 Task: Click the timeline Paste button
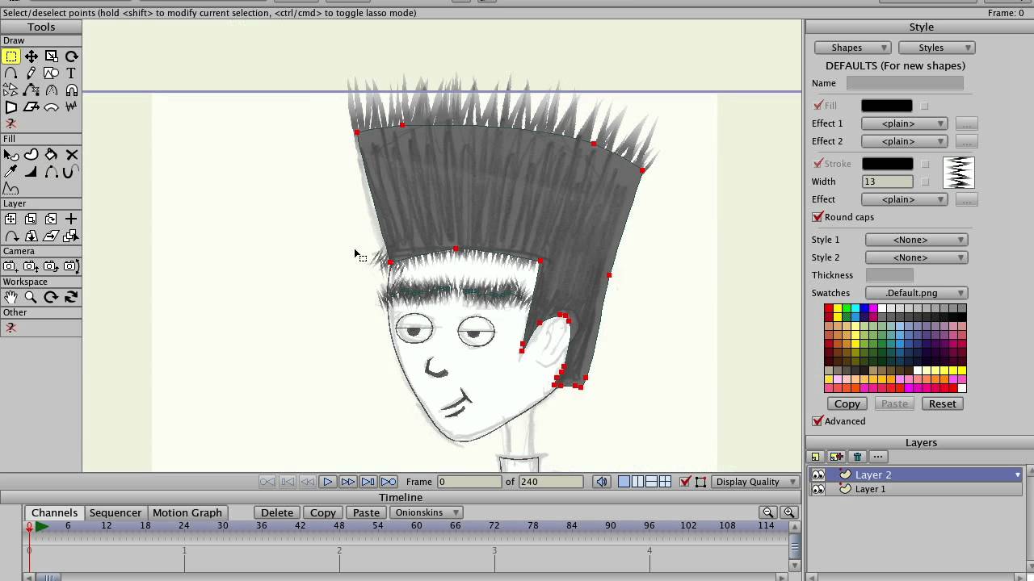coord(366,512)
